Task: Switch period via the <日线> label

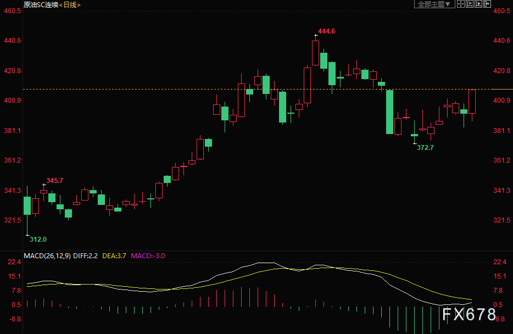Action: pos(70,4)
